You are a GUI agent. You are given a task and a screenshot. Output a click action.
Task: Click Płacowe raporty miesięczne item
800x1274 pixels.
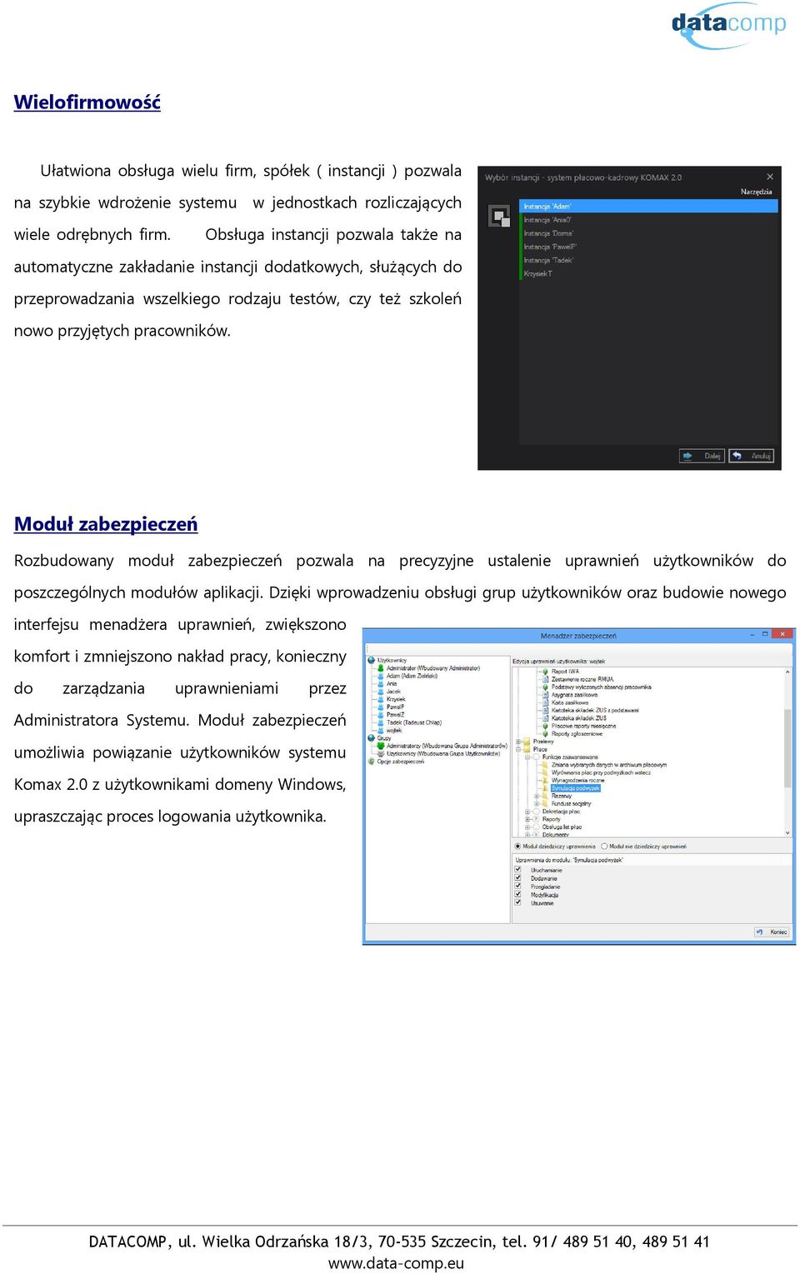(x=584, y=726)
